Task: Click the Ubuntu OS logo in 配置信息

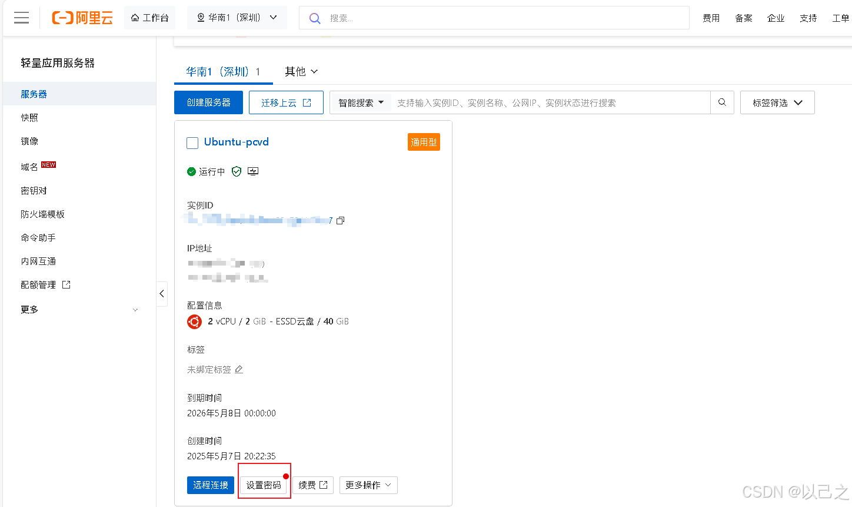Action: [194, 322]
